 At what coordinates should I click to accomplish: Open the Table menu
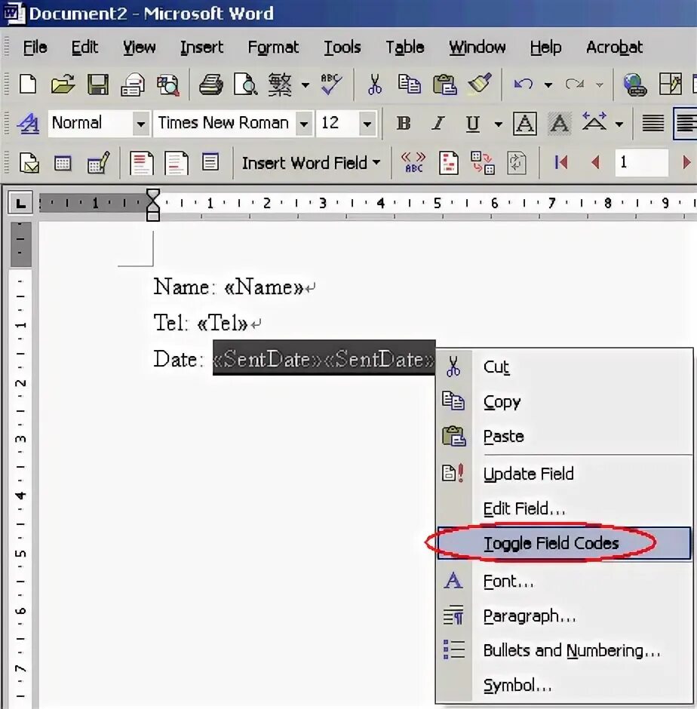[405, 47]
